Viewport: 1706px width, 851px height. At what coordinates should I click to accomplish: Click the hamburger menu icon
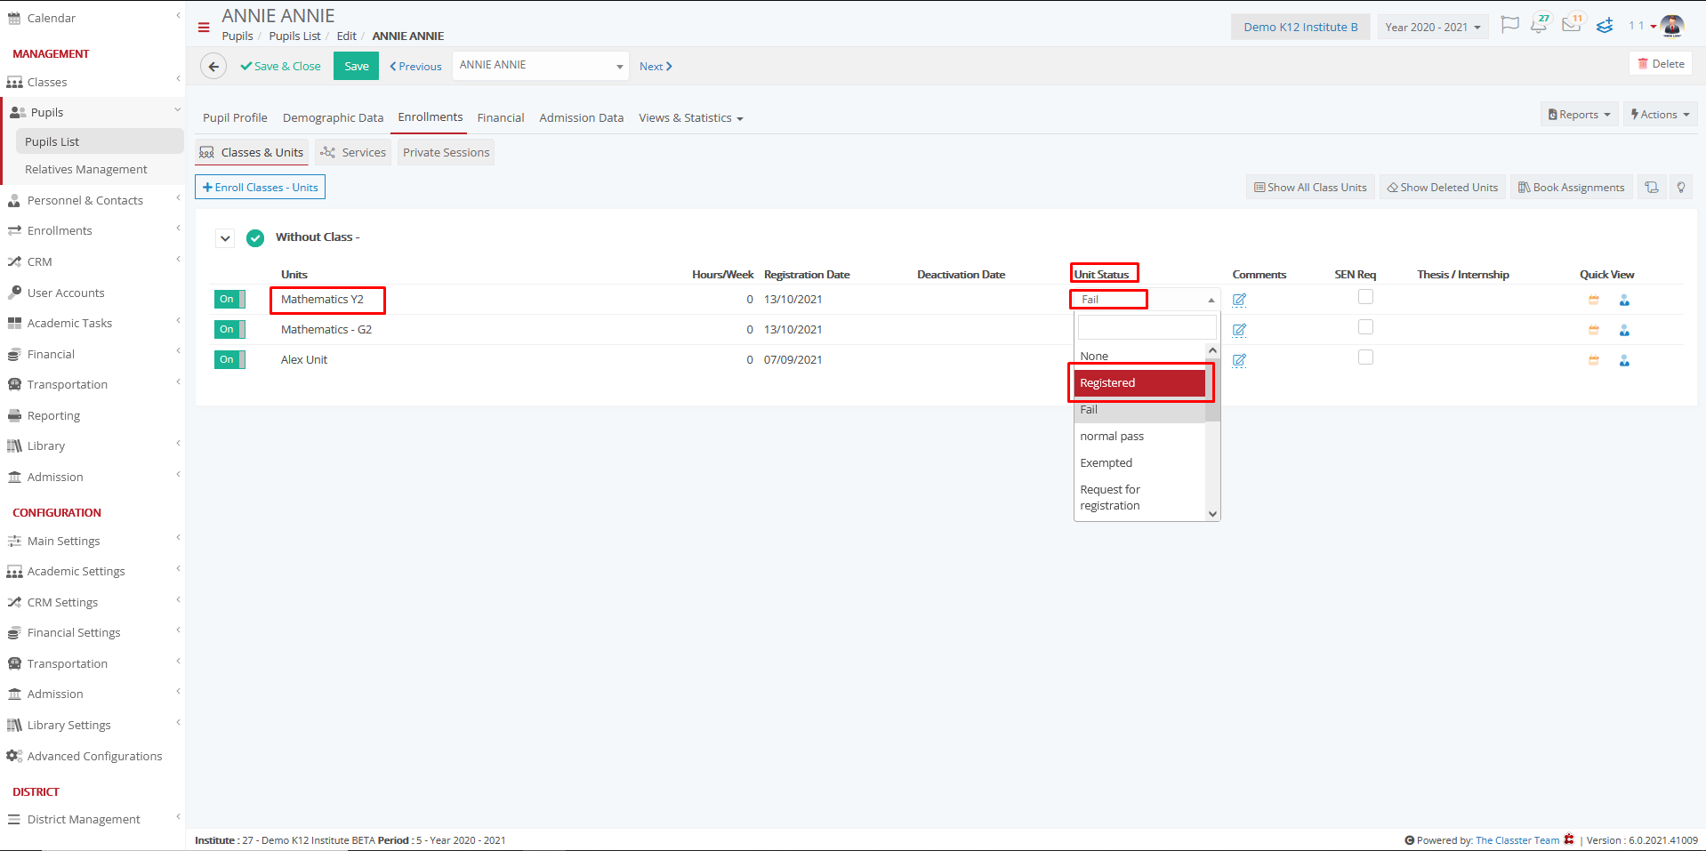204,28
